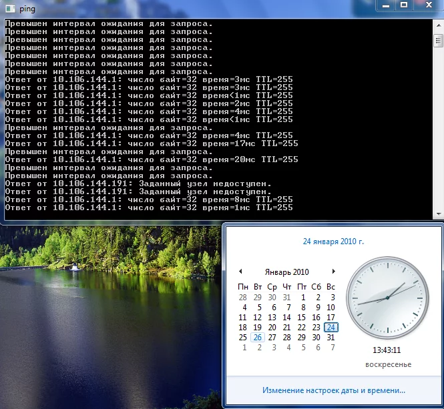Go to previous month in calendar
This screenshot has height=409, width=444.
coord(240,272)
